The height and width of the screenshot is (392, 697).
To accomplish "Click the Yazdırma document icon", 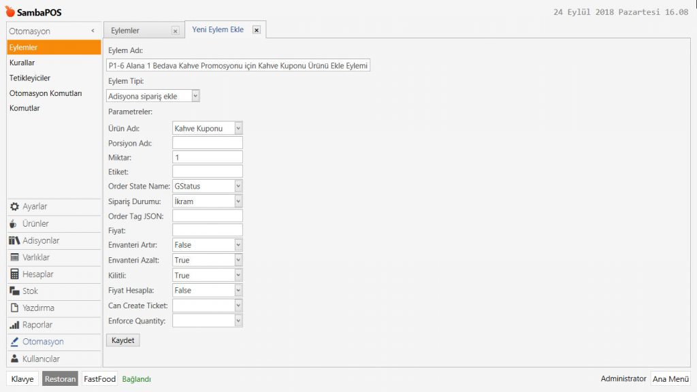I will point(14,308).
